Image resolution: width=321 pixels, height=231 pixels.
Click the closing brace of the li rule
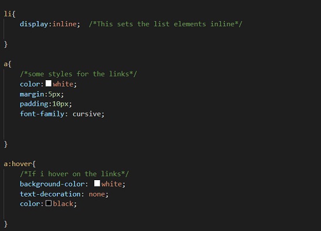click(6, 44)
